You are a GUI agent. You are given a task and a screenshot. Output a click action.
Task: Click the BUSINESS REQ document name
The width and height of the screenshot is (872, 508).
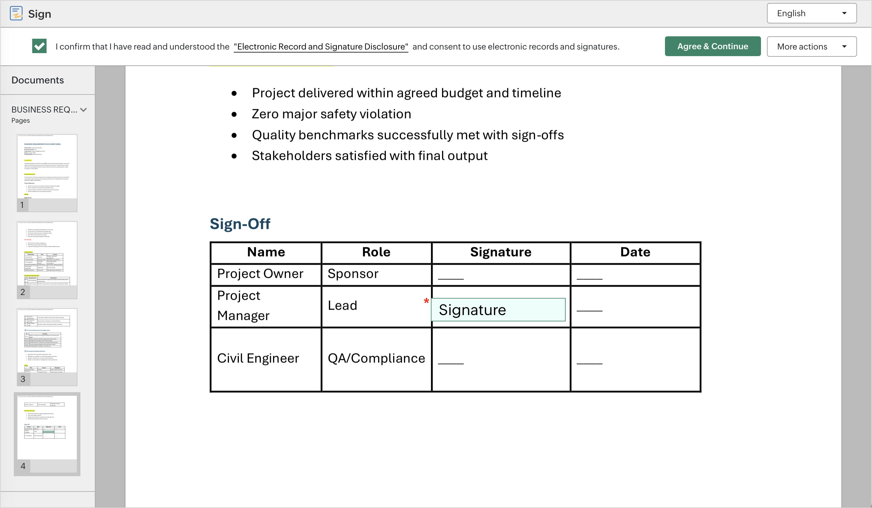pos(44,110)
